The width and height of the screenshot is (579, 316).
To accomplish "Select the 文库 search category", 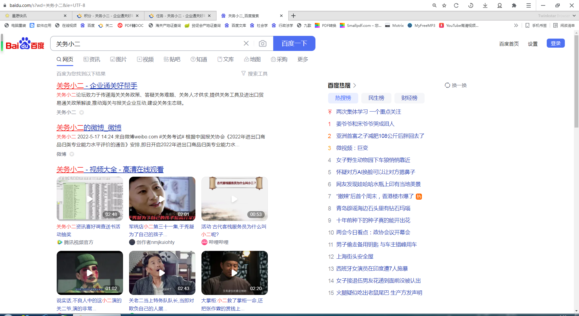I will point(226,59).
